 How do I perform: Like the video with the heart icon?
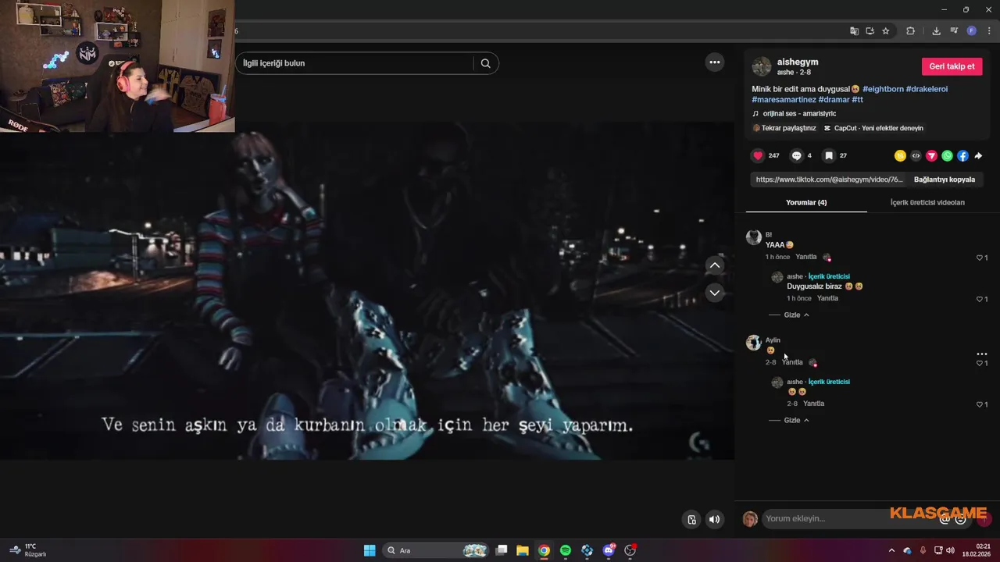[x=758, y=155]
